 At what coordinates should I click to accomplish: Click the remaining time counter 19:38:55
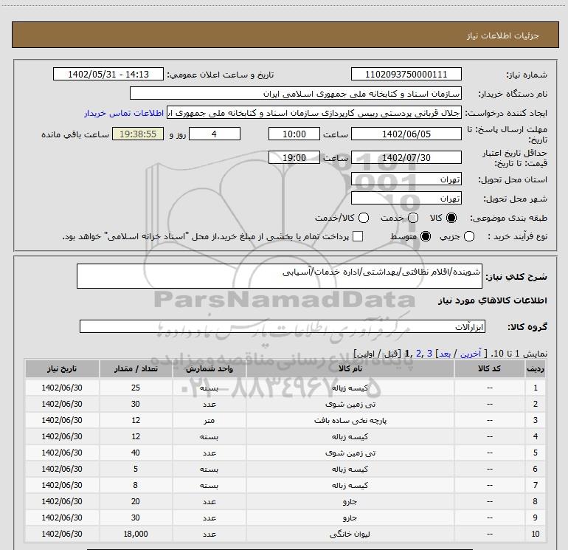point(138,134)
